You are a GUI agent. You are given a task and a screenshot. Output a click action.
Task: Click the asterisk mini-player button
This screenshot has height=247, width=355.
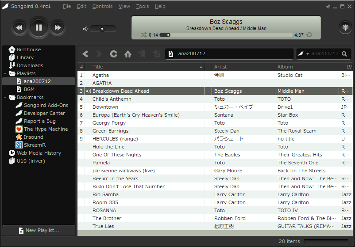coord(345,27)
